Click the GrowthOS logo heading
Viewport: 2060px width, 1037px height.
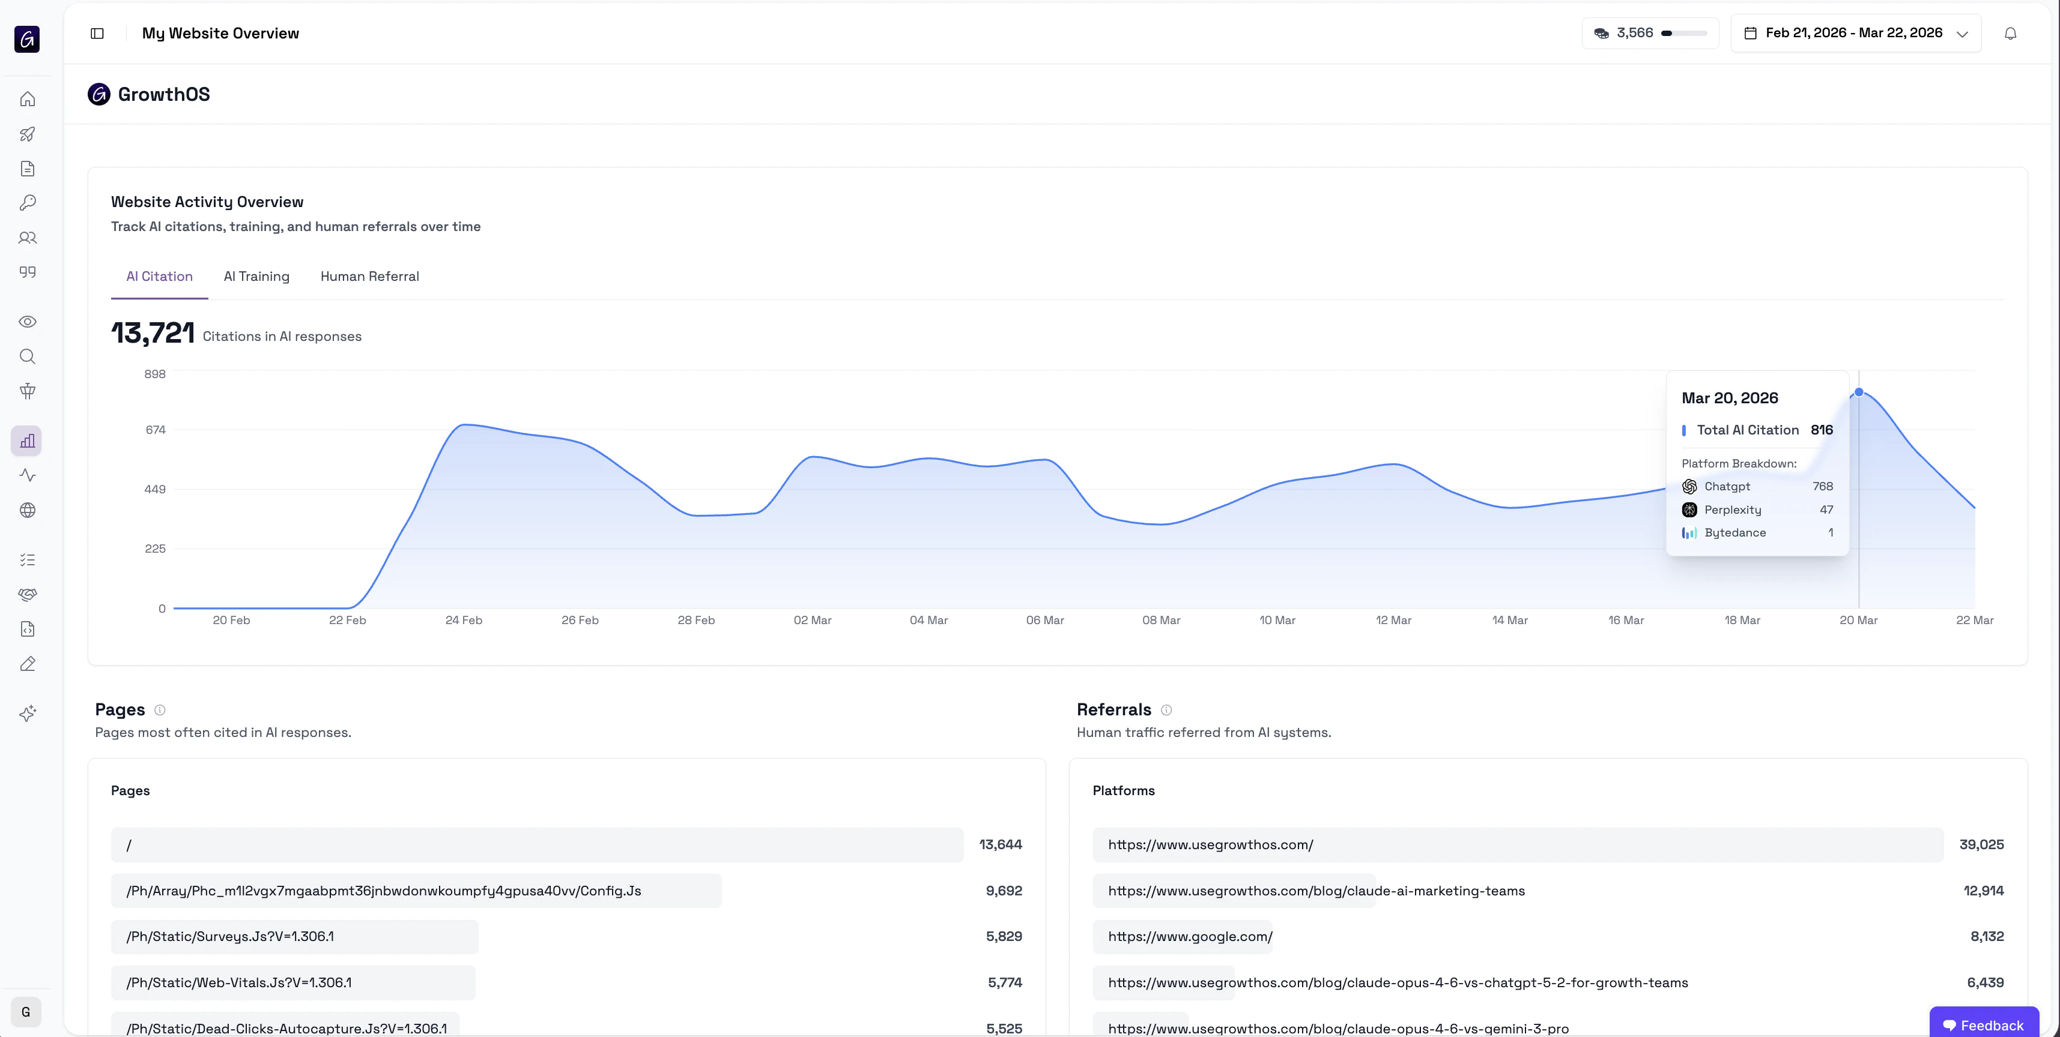pos(149,94)
